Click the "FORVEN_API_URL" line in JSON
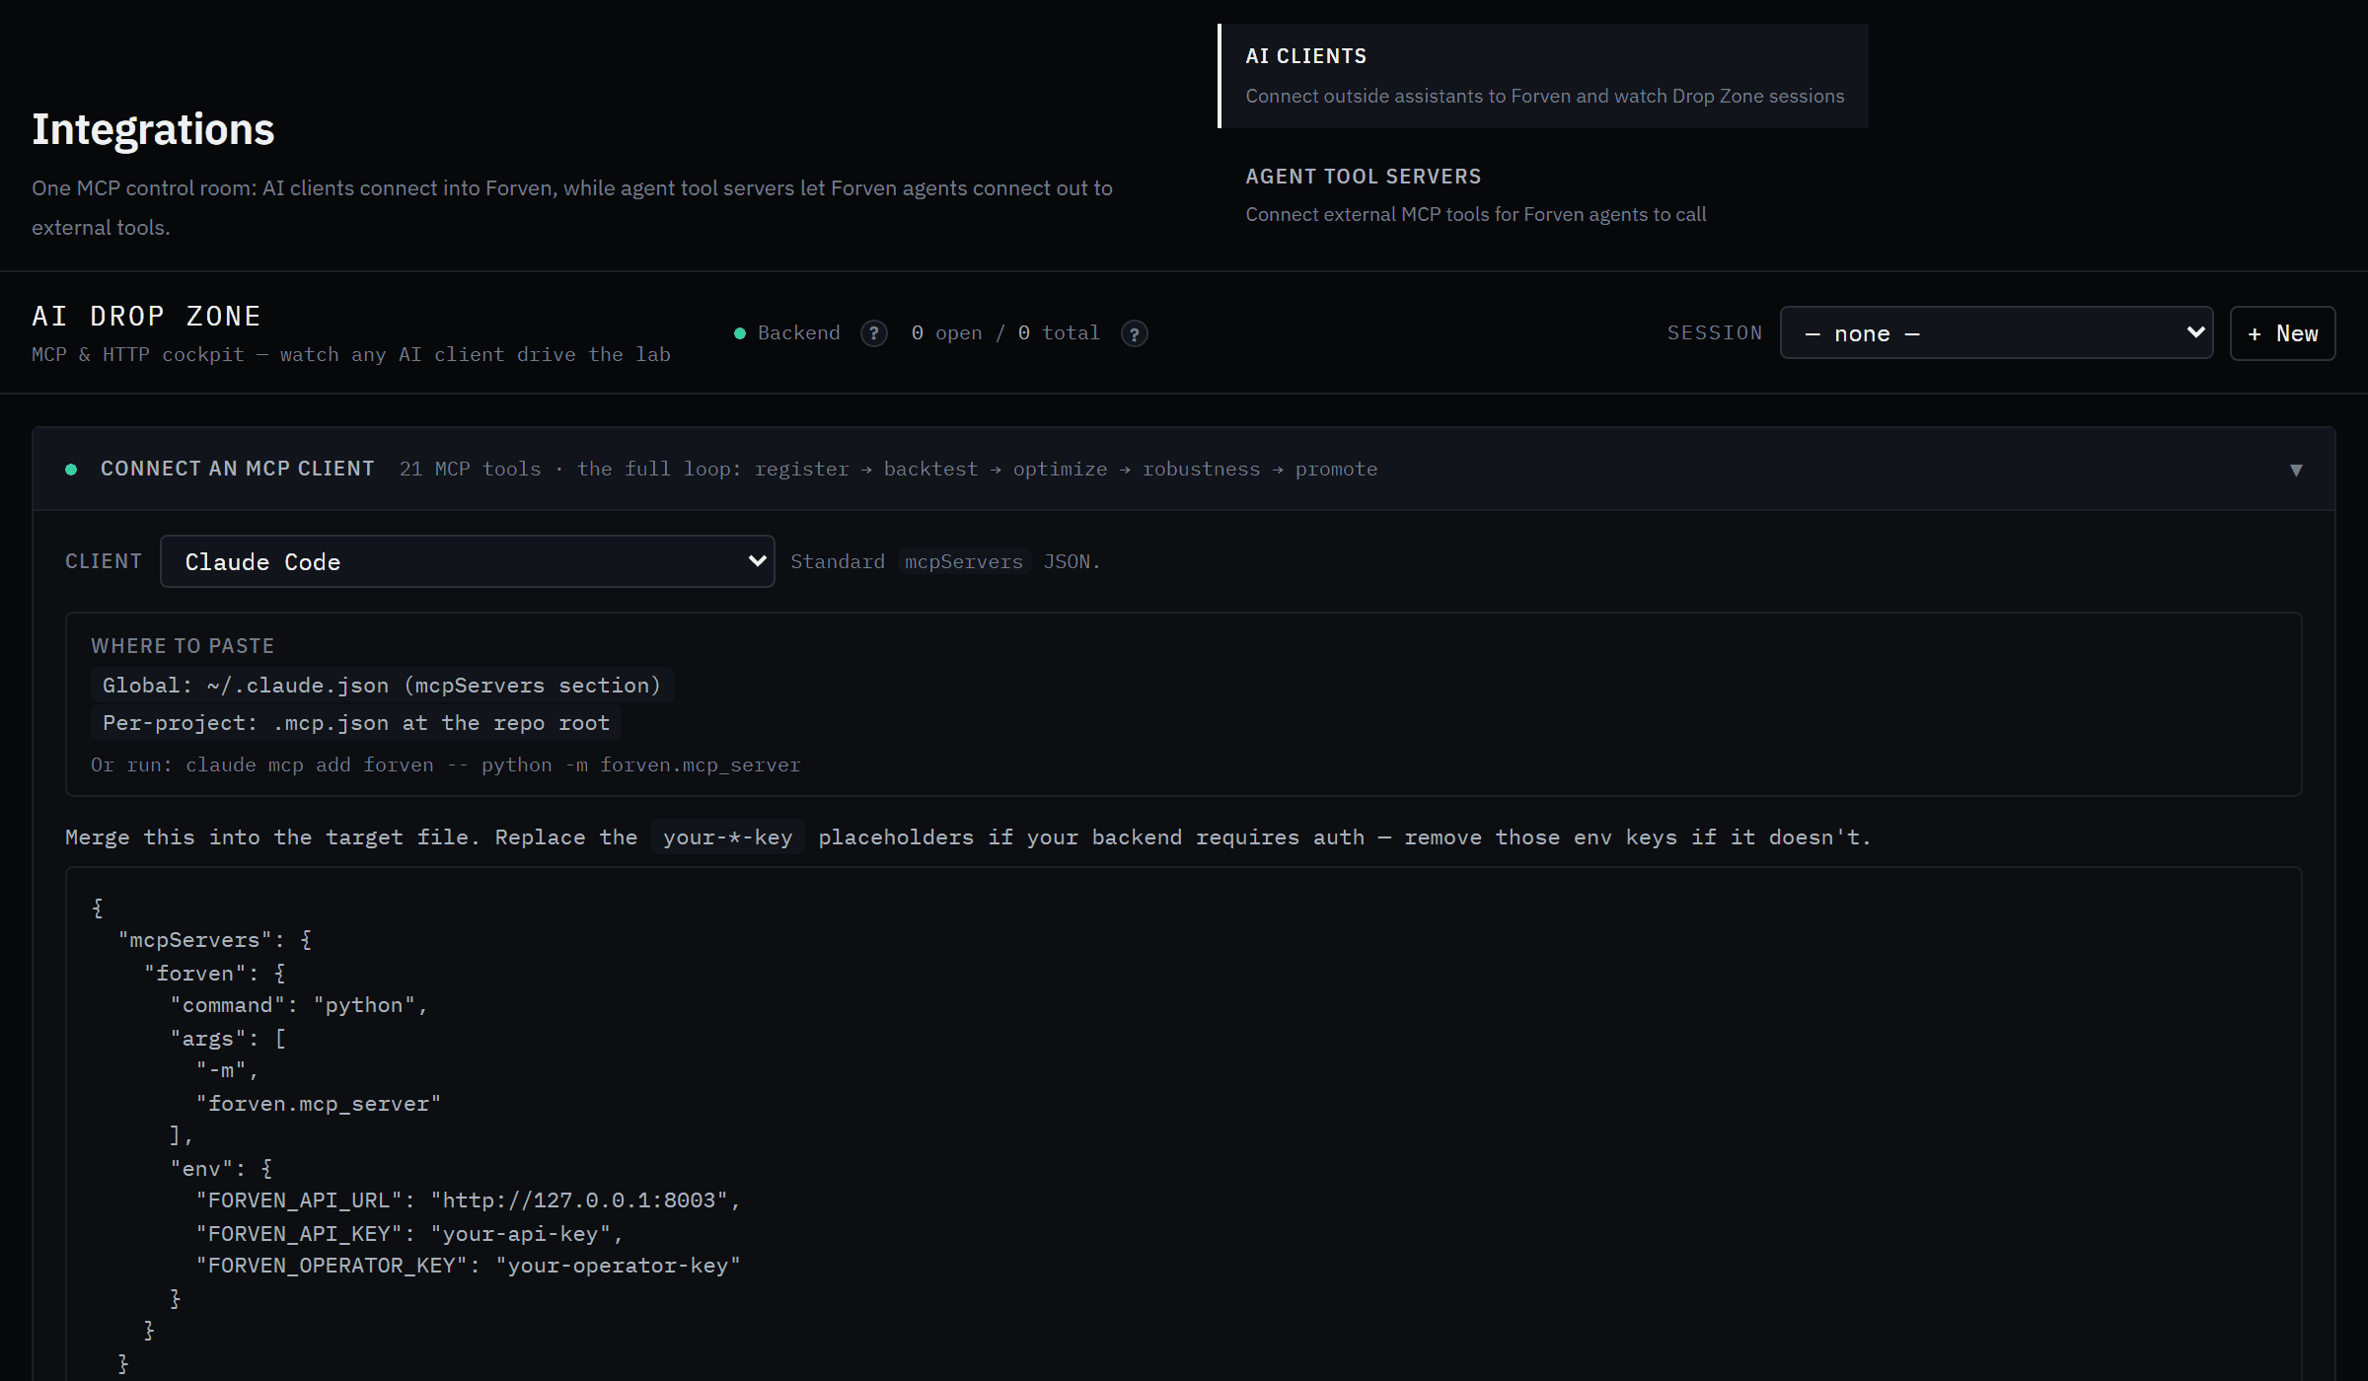Viewport: 2368px width, 1381px height. click(469, 1200)
